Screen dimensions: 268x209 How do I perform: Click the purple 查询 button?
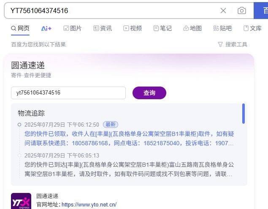(x=149, y=93)
